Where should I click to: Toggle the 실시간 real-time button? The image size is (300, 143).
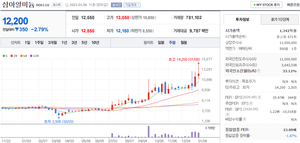(116, 5)
